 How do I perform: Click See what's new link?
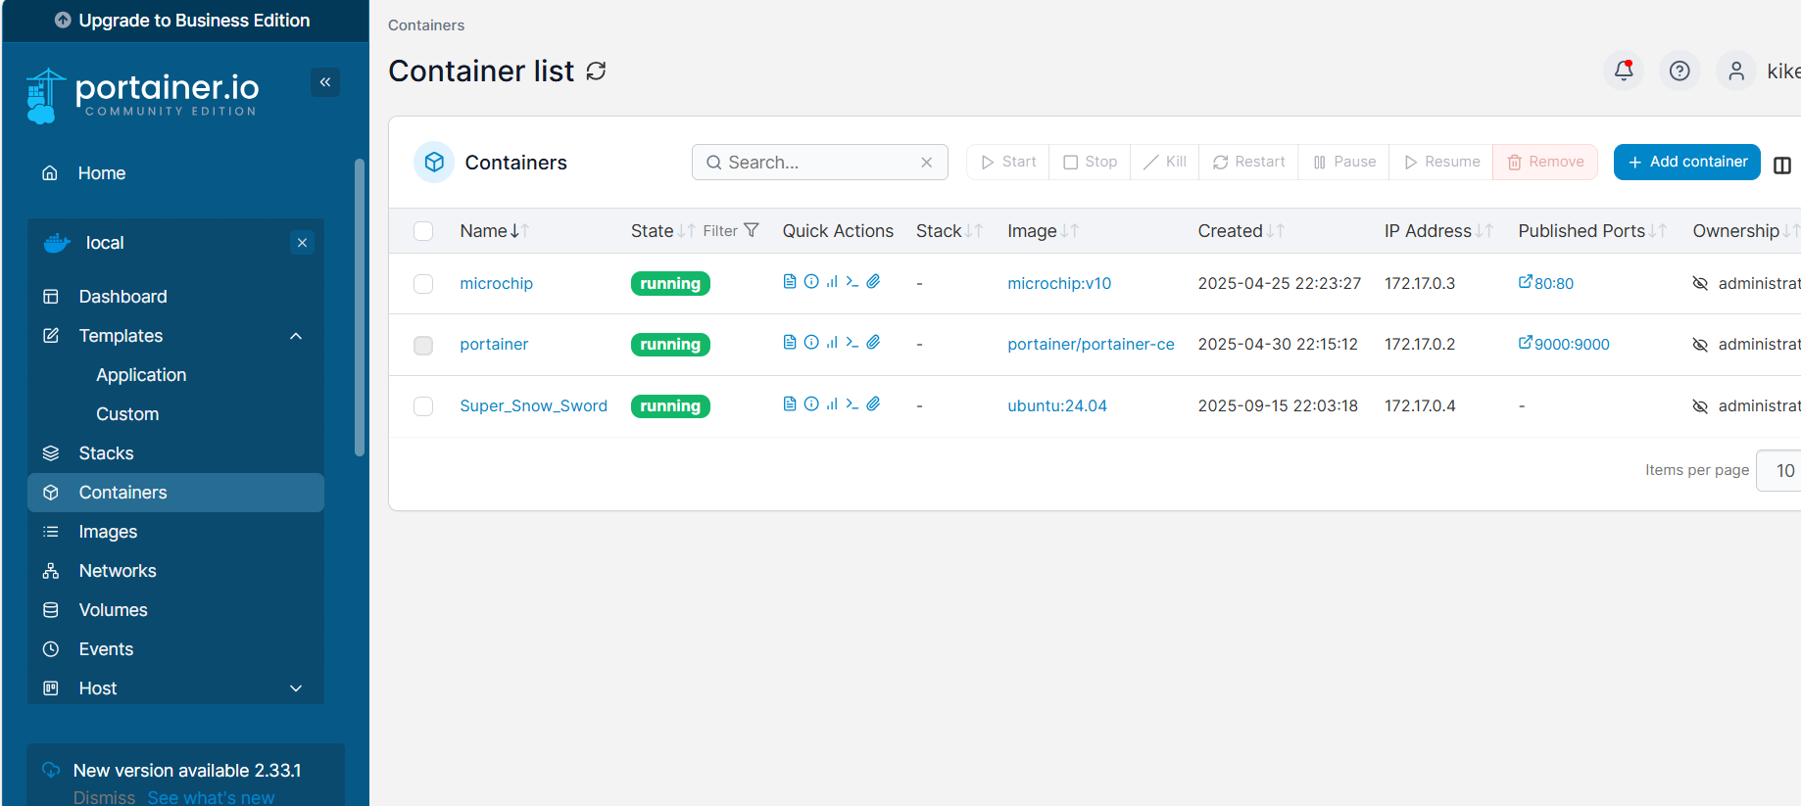[x=212, y=797]
